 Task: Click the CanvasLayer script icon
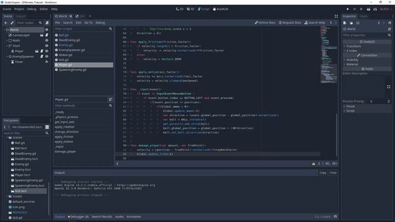click(x=47, y=35)
